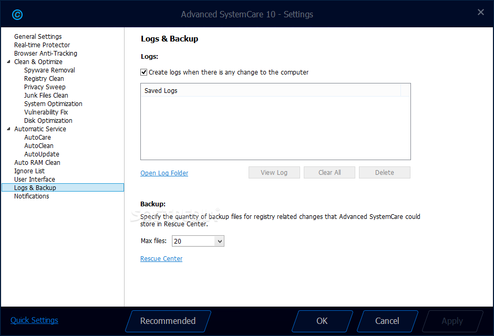Open Quick Settings link
494x336 pixels.
34,320
